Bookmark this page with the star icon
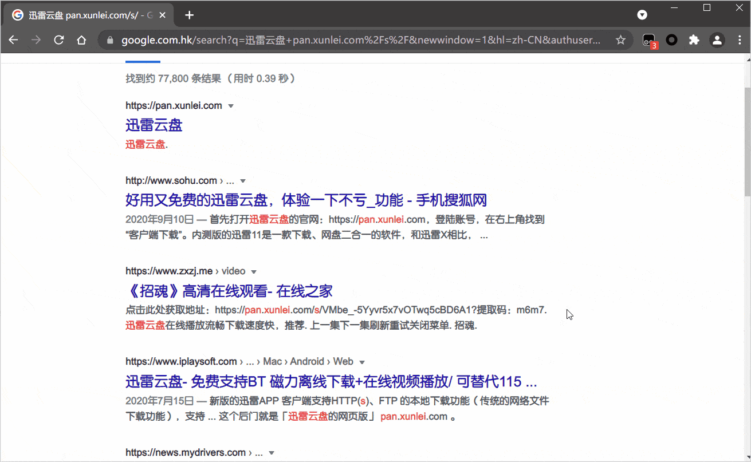This screenshot has height=462, width=751. pos(620,40)
